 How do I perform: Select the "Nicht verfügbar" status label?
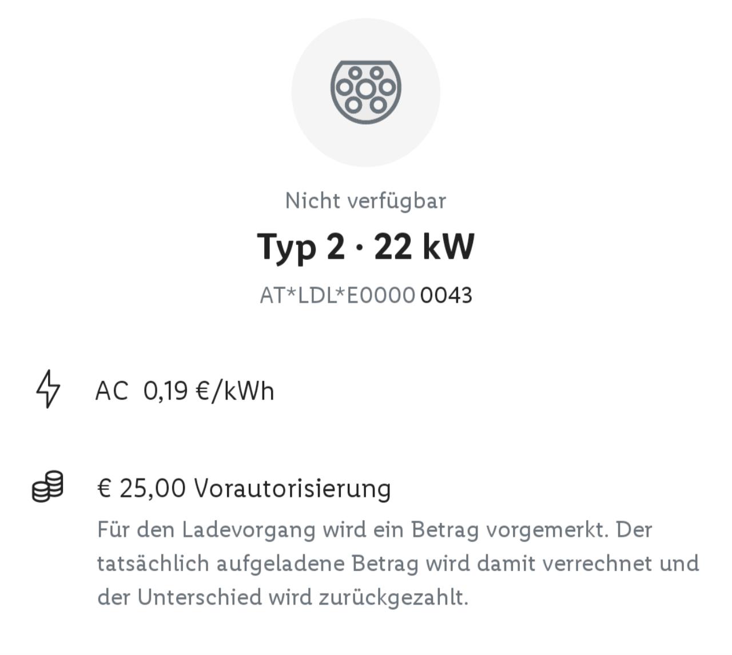(365, 201)
